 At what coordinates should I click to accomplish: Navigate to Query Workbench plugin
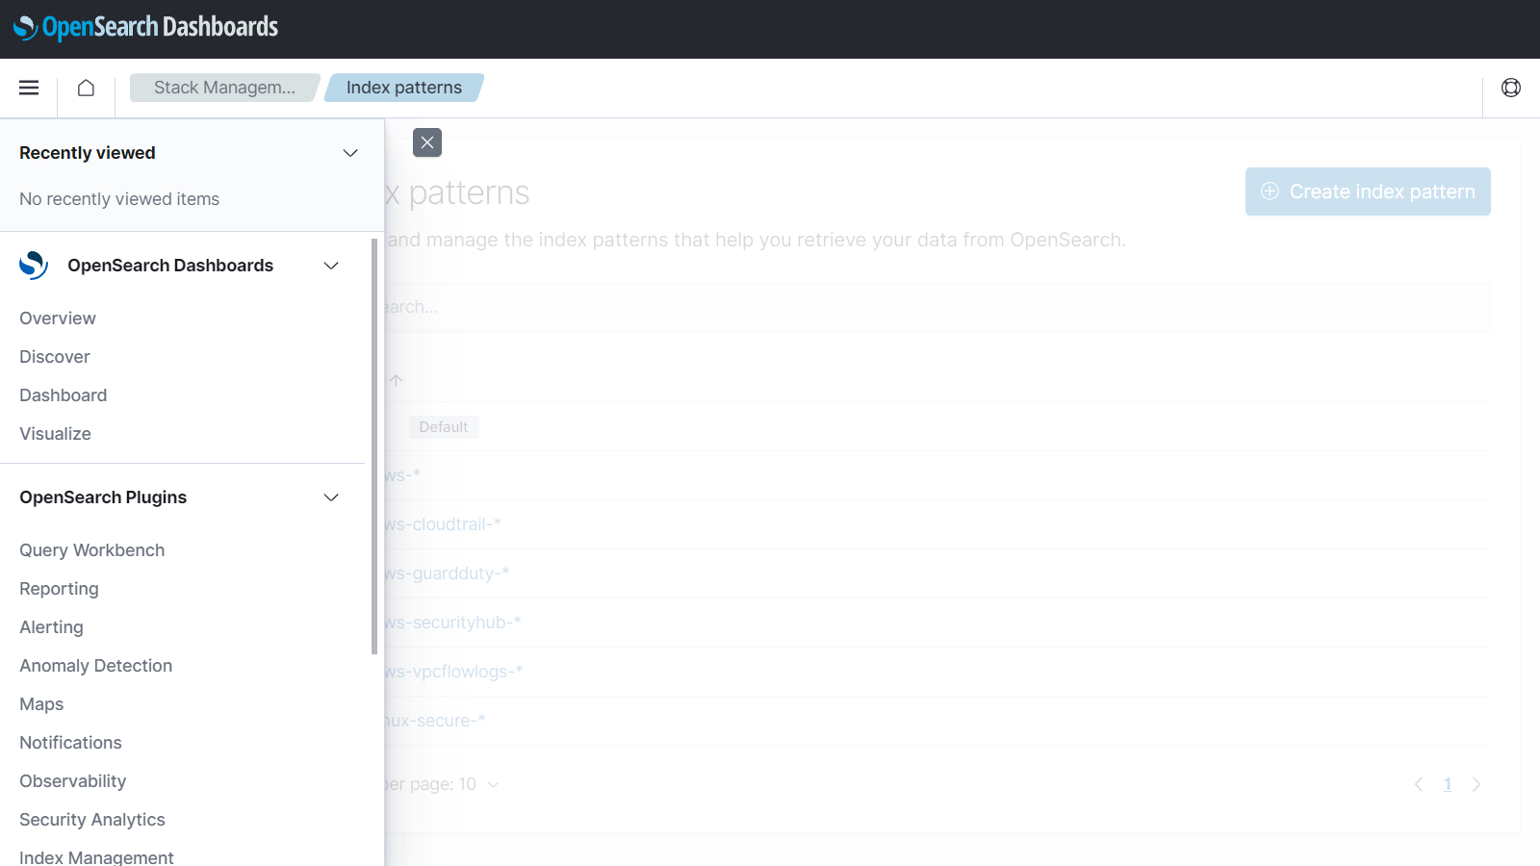pos(92,550)
